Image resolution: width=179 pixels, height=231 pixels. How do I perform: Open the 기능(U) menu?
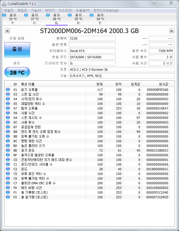tap(36, 10)
